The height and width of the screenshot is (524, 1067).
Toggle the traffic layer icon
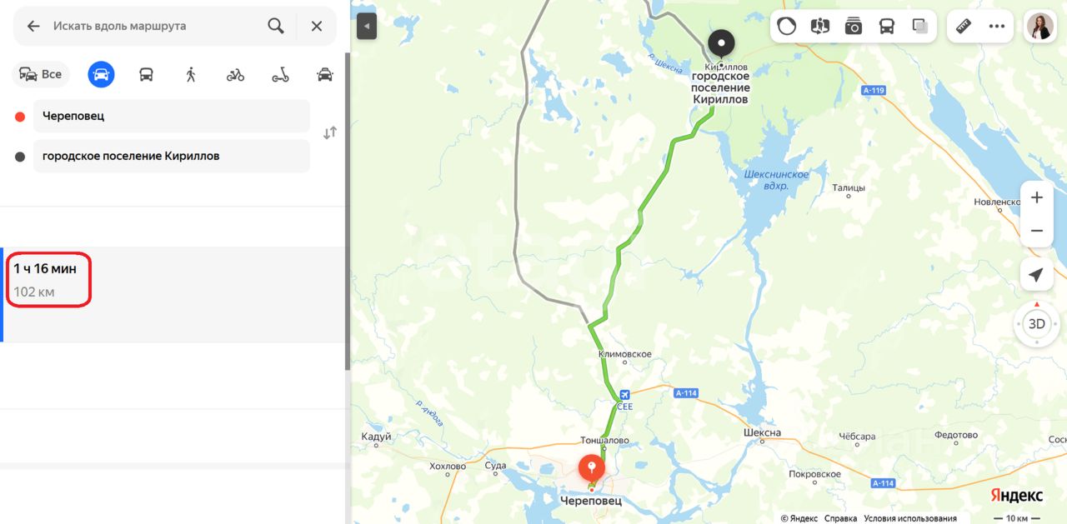point(786,26)
